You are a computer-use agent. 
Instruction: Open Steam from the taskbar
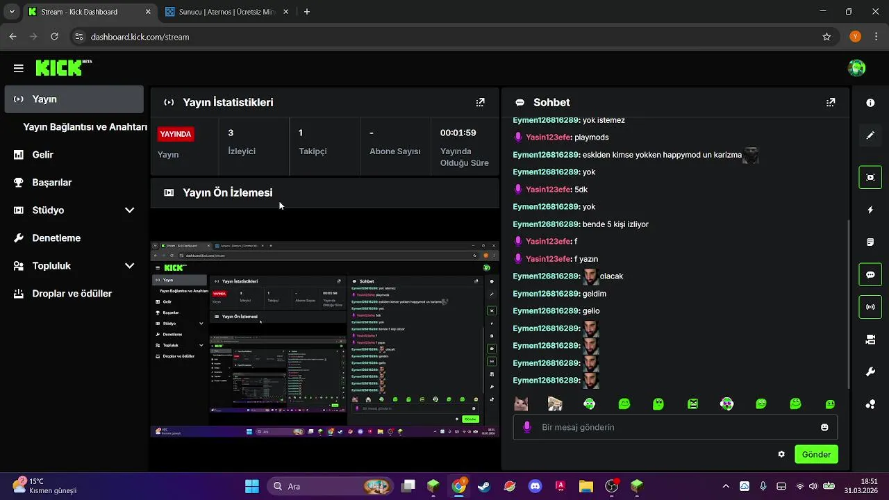tap(484, 486)
